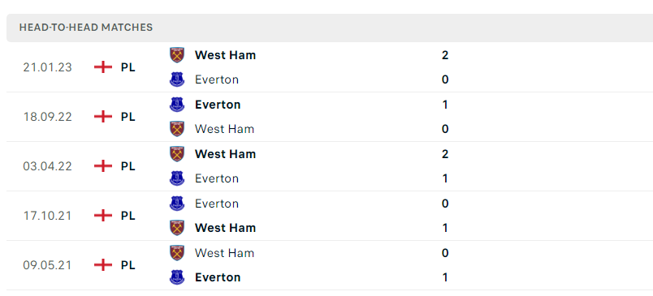Click England flag icon for 03.04.22 match
653x296 pixels.
pos(103,166)
